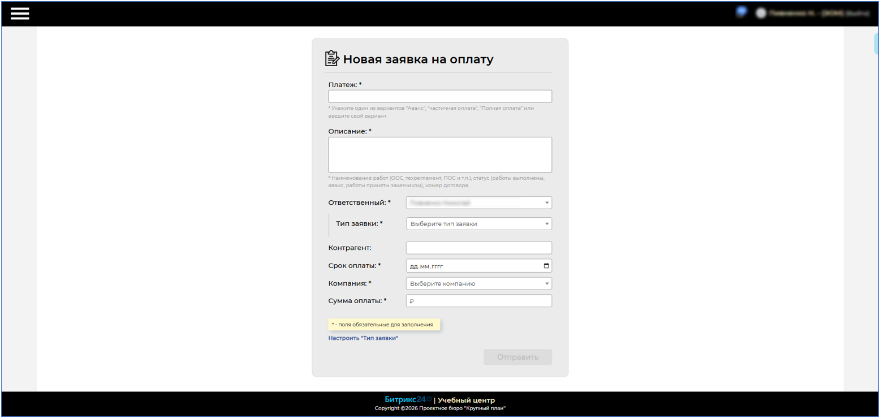The height and width of the screenshot is (418, 880).
Task: Open the Компания dropdown
Action: pos(479,283)
